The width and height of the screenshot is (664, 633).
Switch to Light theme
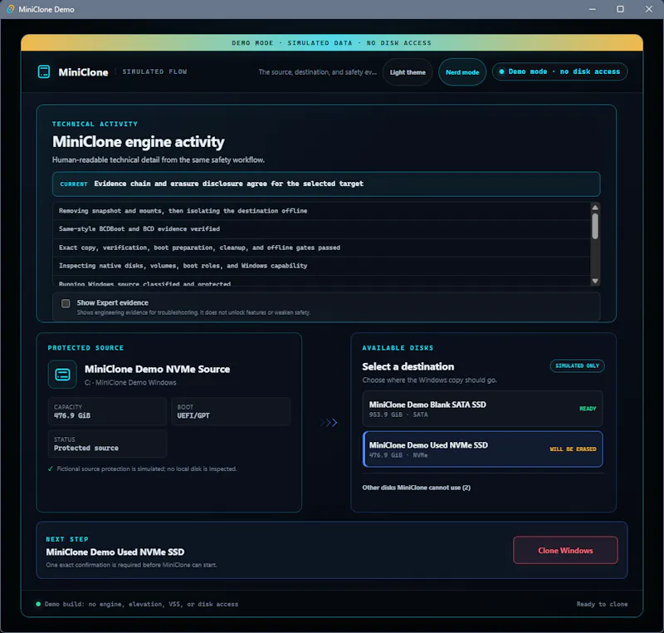408,72
